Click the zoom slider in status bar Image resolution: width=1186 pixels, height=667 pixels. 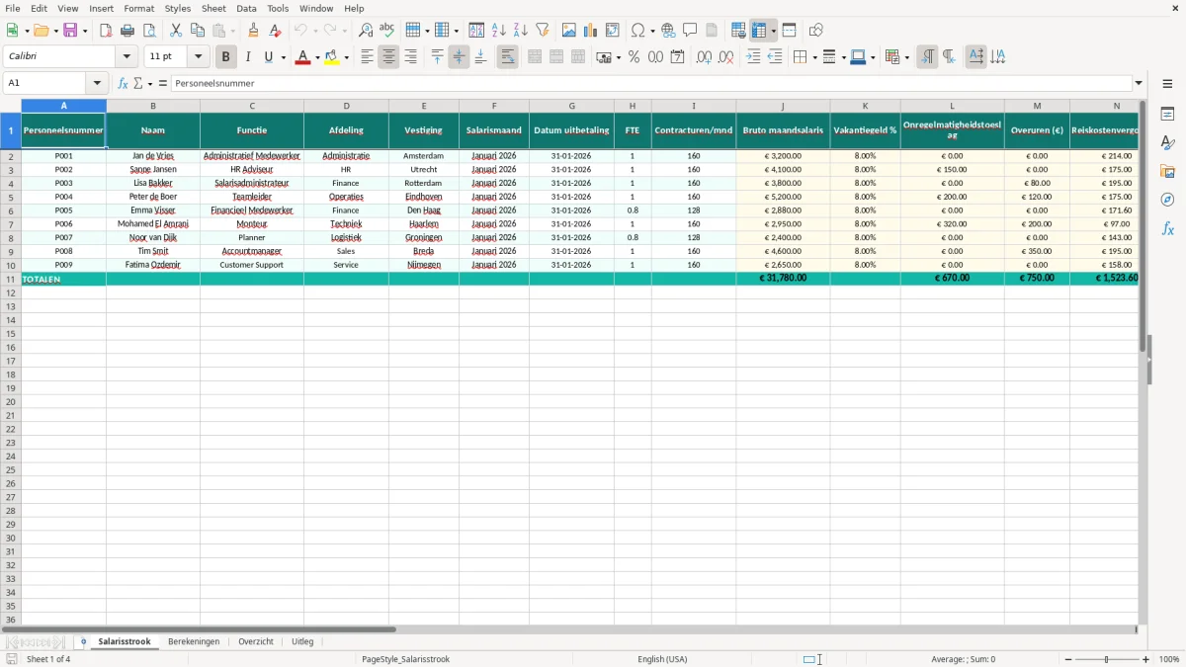point(1107,659)
